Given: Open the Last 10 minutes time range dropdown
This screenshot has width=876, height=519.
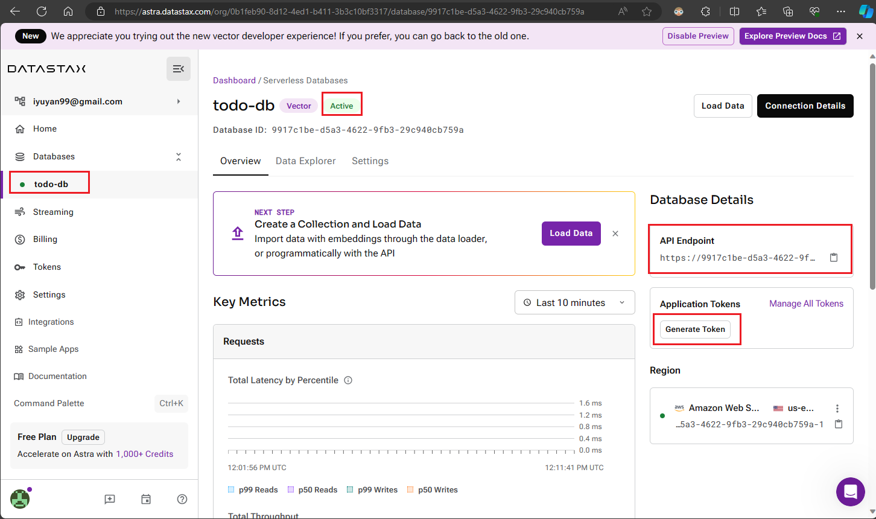Looking at the screenshot, I should click(x=575, y=302).
